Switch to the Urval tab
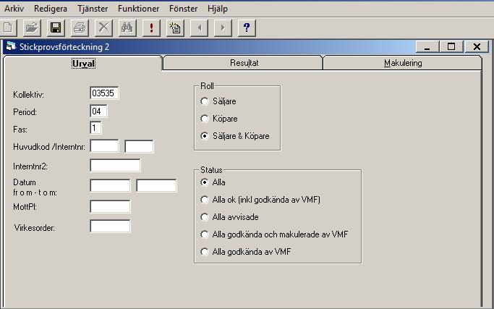 pyautogui.click(x=83, y=64)
